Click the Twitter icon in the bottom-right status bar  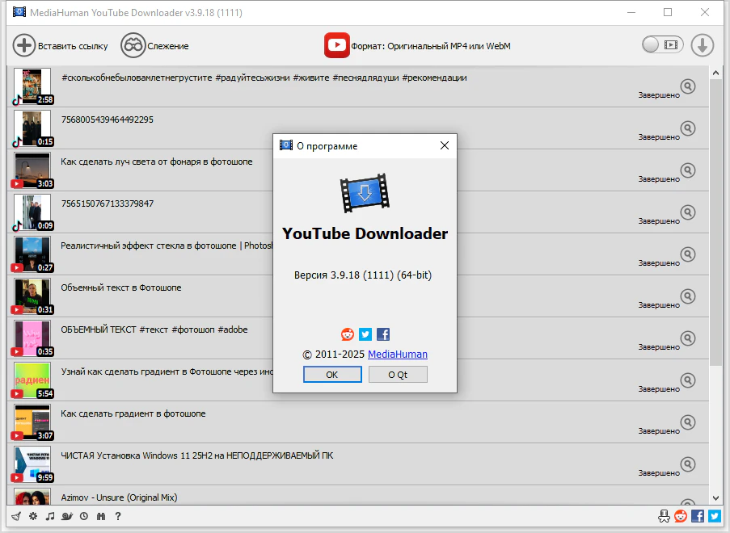tap(715, 516)
